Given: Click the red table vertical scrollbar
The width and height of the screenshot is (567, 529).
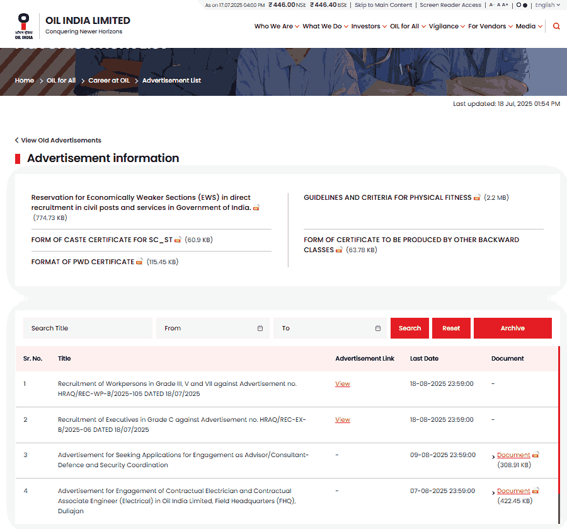Looking at the screenshot, I should [x=559, y=420].
